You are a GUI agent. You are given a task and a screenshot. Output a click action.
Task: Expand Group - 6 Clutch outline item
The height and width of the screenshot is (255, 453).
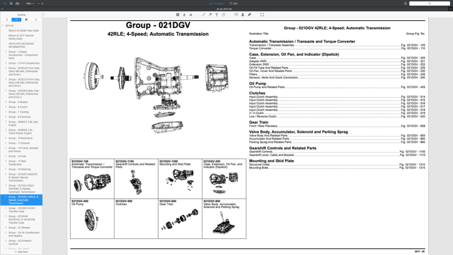coord(6,107)
